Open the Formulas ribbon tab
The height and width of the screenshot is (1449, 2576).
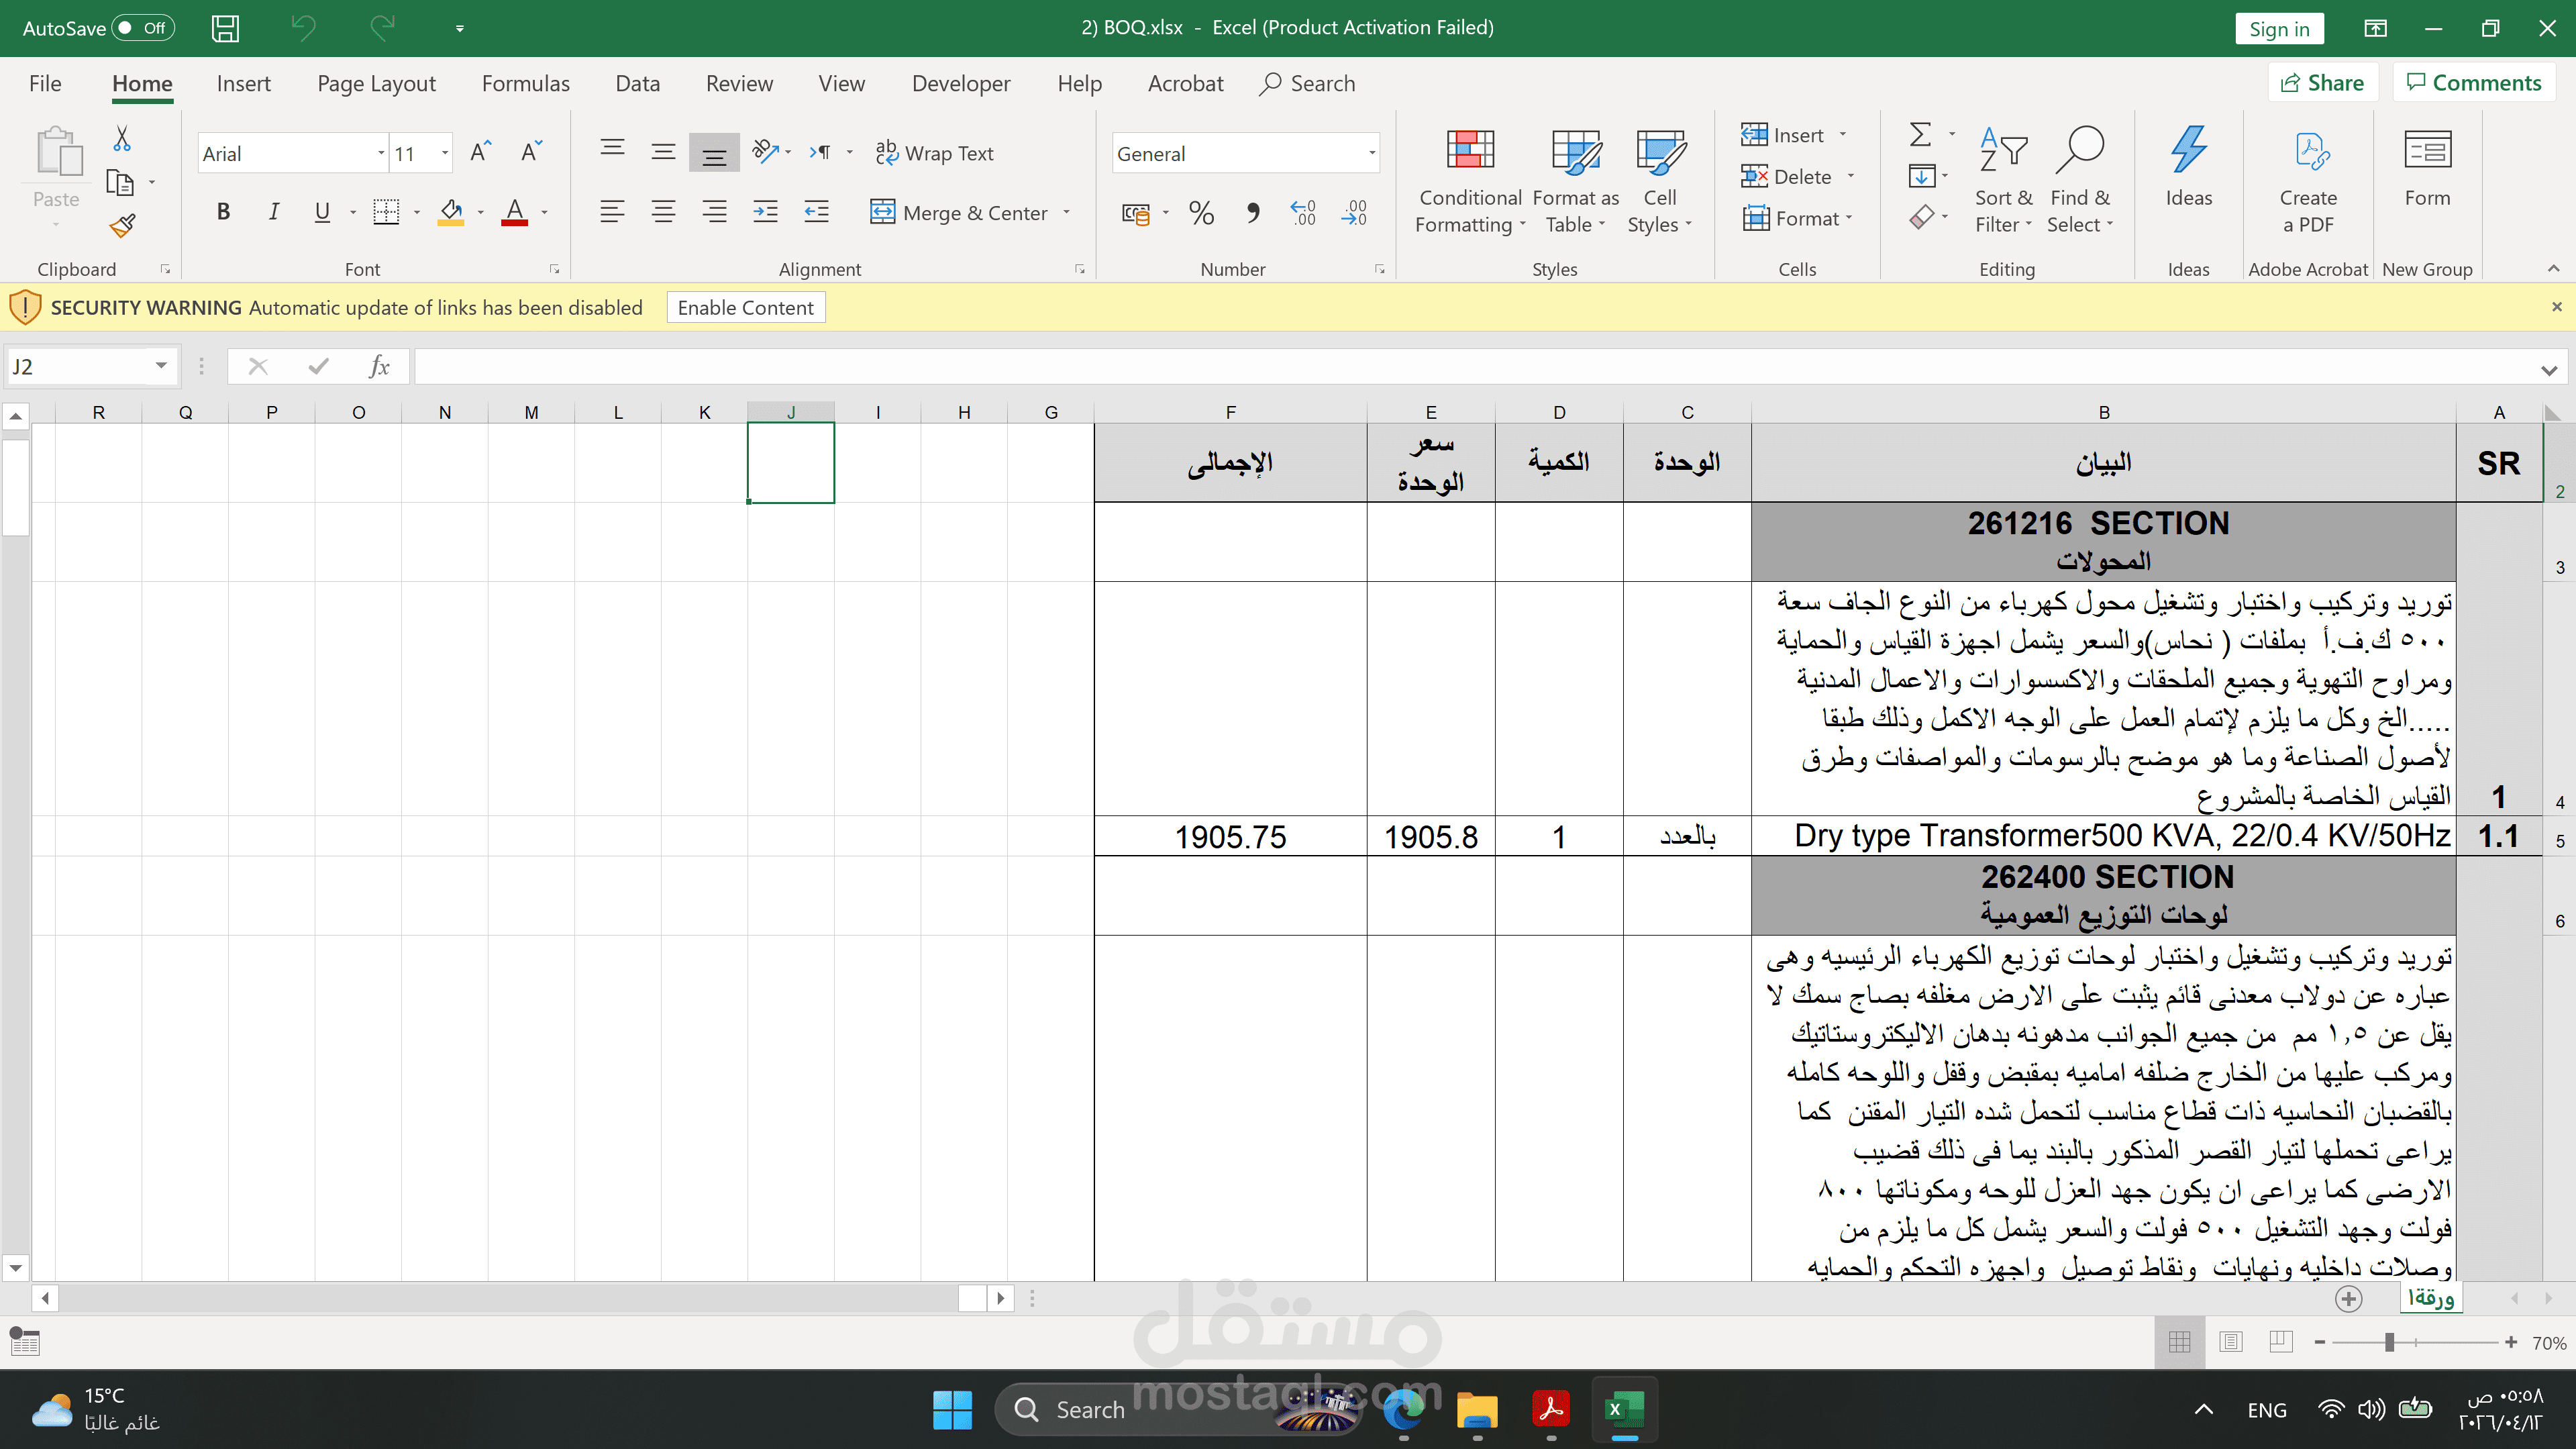(x=525, y=84)
